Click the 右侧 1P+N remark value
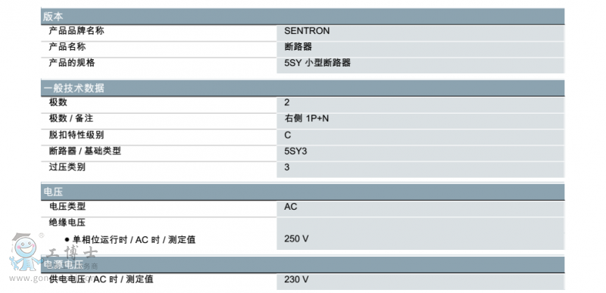 point(307,119)
